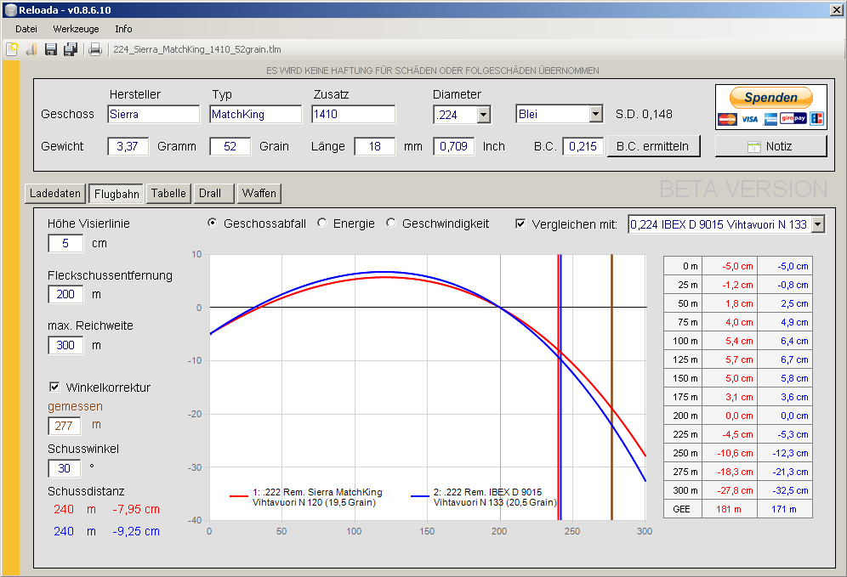Open the Tabelle tab

(x=168, y=193)
